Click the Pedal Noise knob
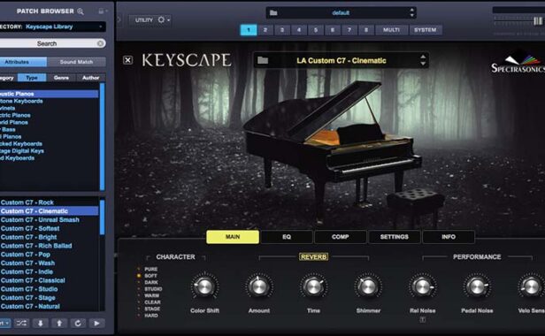 pos(477,286)
